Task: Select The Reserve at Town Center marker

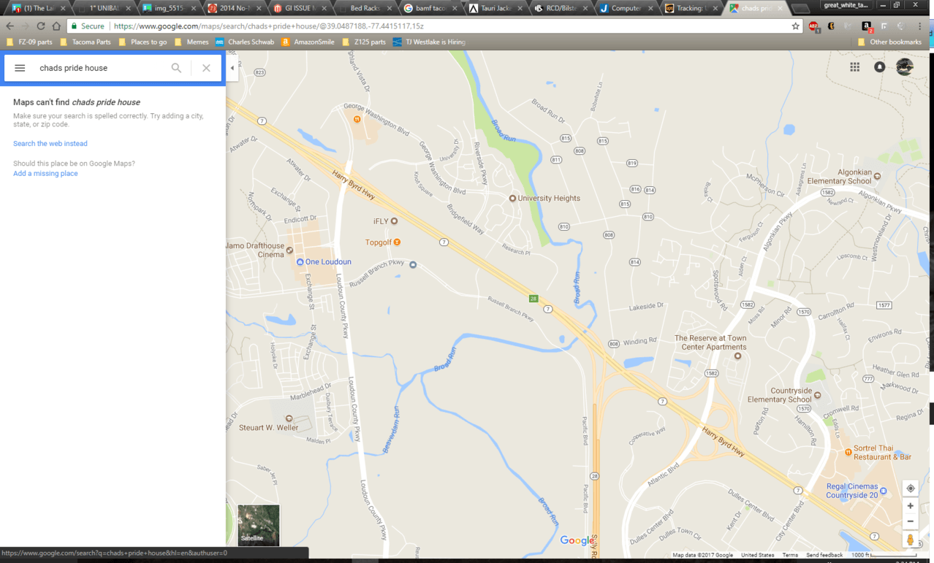Action: (737, 356)
